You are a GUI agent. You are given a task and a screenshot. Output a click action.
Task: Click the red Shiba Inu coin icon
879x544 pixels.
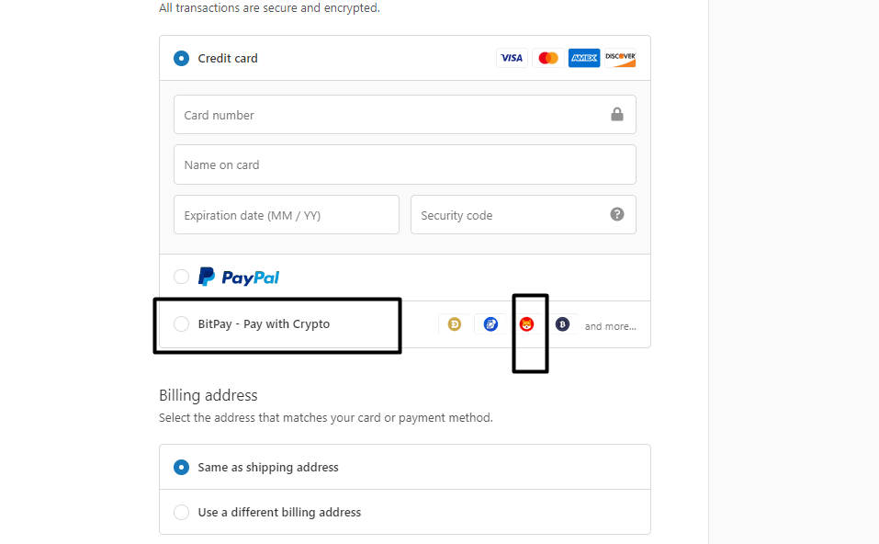[526, 324]
